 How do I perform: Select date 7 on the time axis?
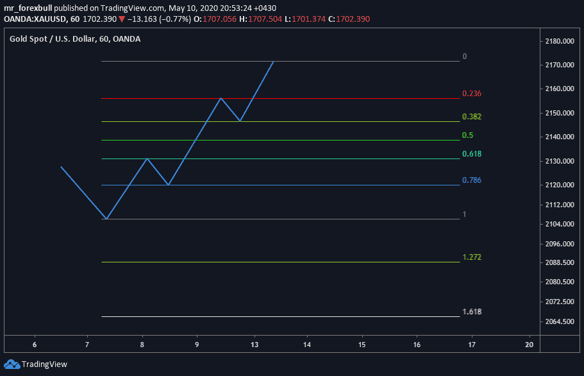pyautogui.click(x=87, y=345)
